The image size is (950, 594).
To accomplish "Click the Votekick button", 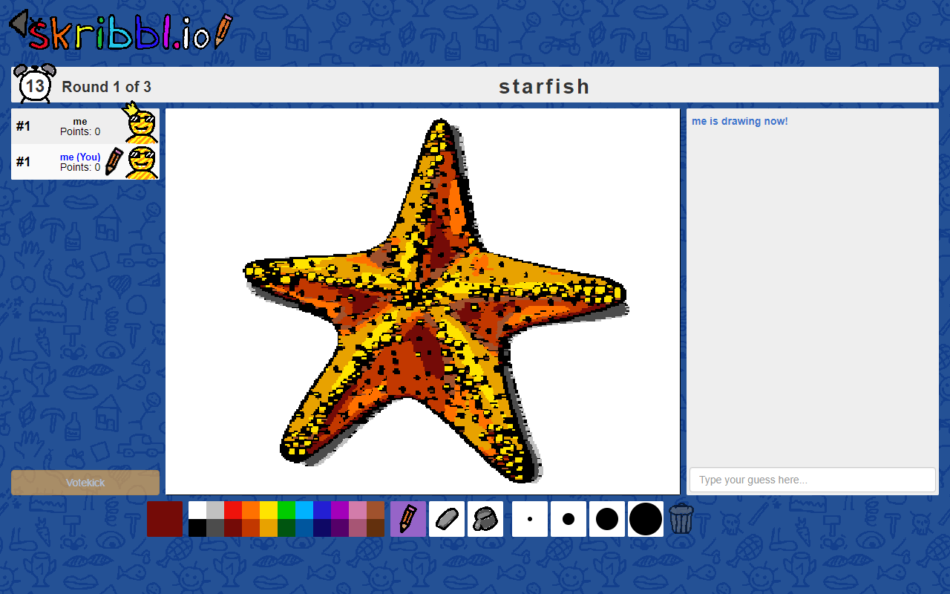I will coord(85,483).
